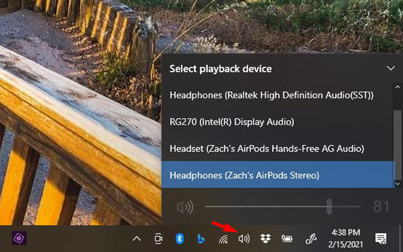Click the volume level value 81
Image resolution: width=403 pixels, height=252 pixels.
coord(381,206)
